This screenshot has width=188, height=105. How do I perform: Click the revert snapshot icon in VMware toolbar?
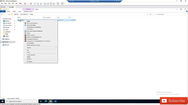pyautogui.click(x=38, y=3)
